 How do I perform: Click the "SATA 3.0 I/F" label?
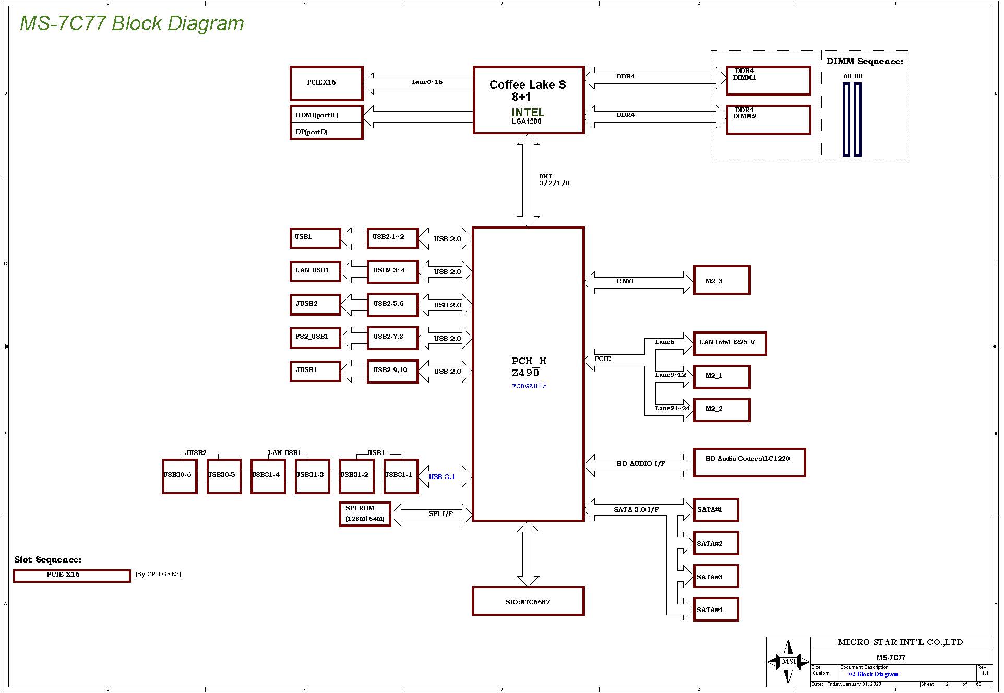(636, 510)
